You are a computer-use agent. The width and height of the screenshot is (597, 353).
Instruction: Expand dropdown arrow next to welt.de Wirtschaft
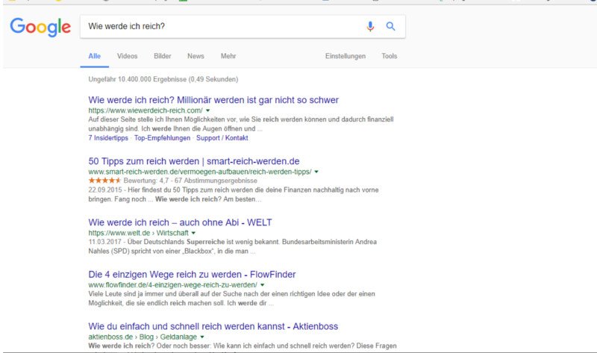tap(193, 233)
